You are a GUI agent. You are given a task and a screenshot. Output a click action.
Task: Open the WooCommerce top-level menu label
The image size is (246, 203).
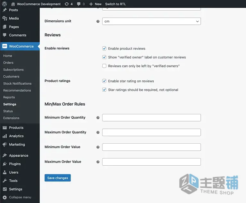click(x=21, y=46)
